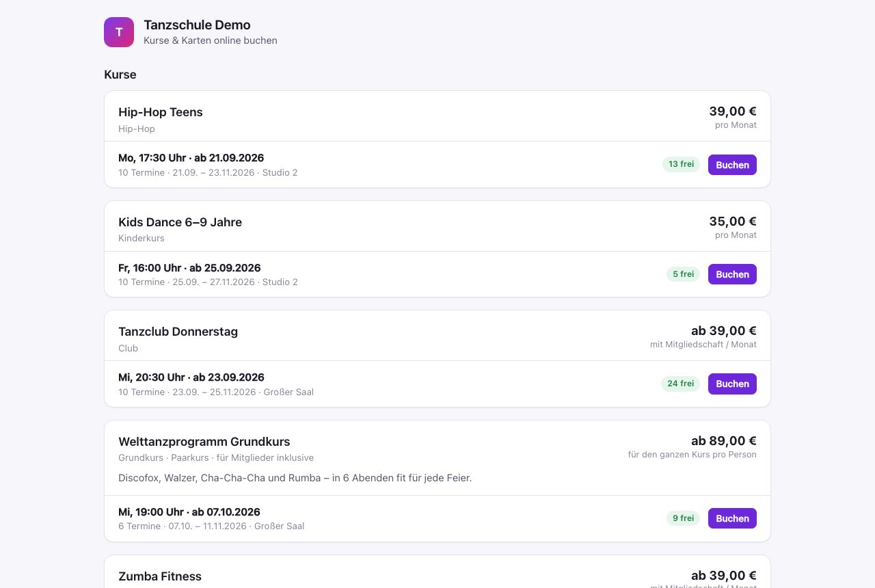Select the Mi, 20:30 Uhr schedule line
Screen dimensions: 875x588
point(191,377)
